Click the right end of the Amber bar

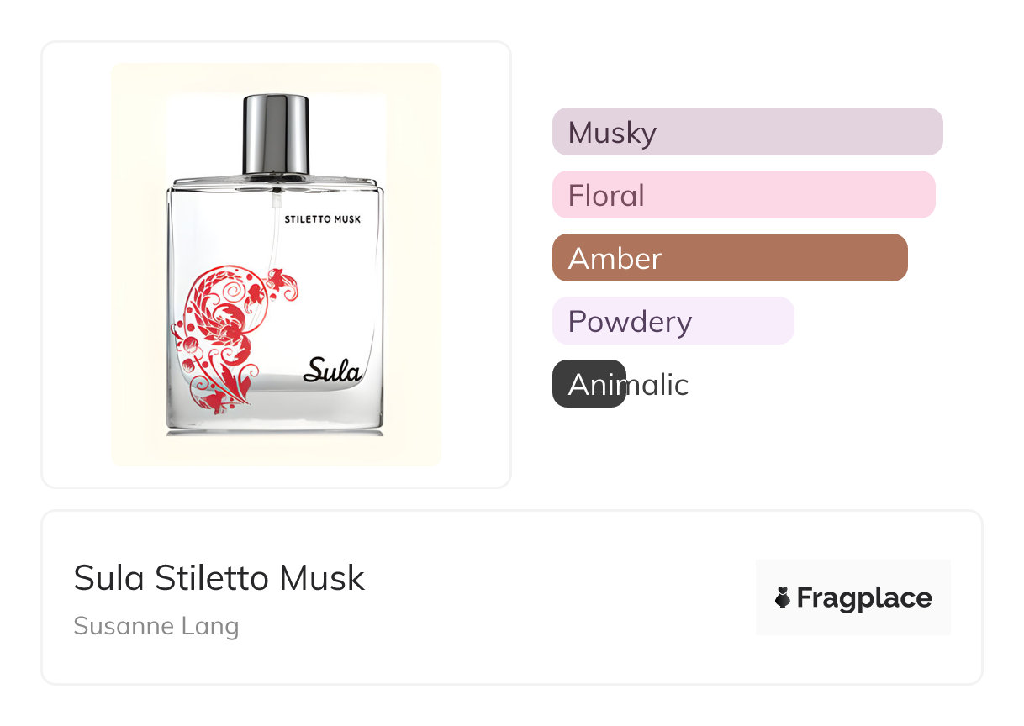896,258
